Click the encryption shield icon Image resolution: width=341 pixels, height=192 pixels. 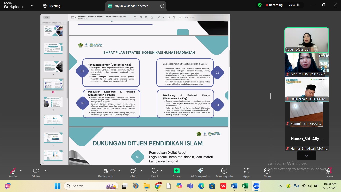pyautogui.click(x=260, y=5)
